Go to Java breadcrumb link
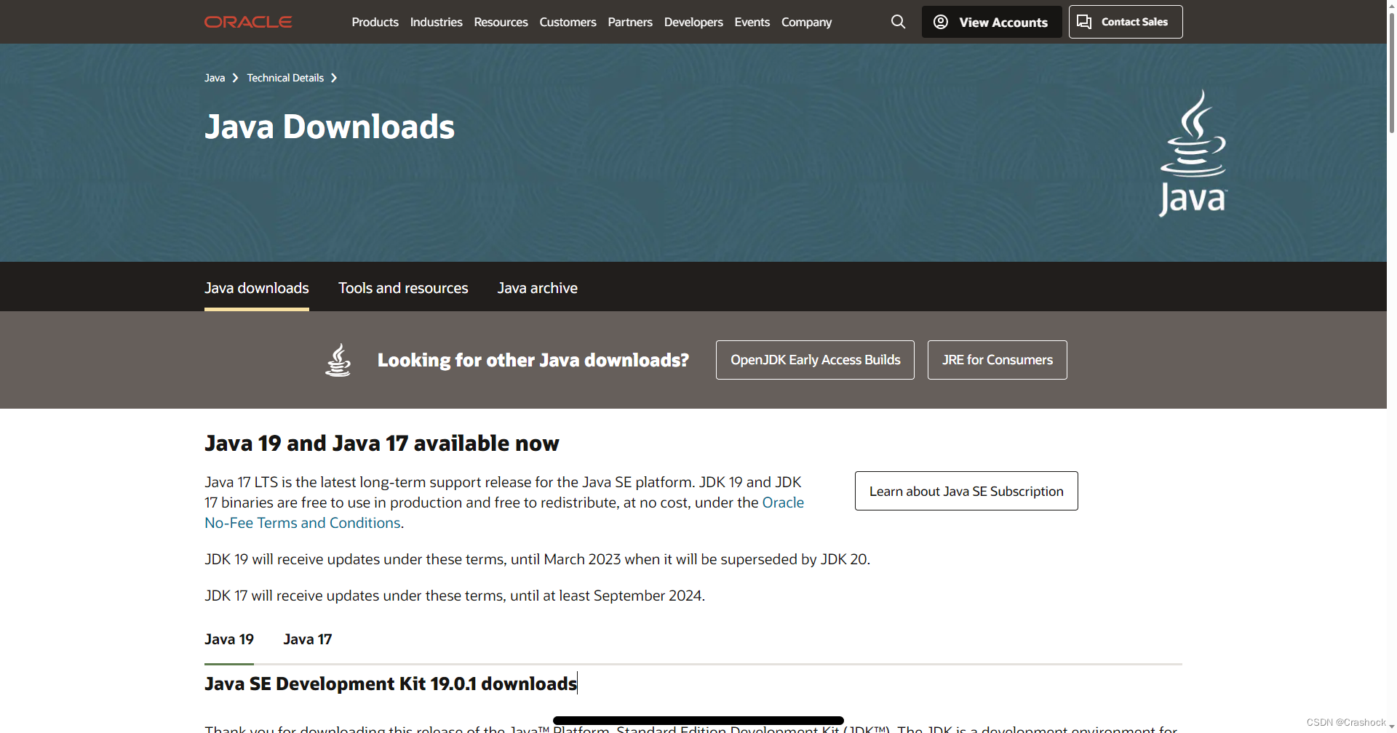Image resolution: width=1397 pixels, height=733 pixels. tap(215, 78)
